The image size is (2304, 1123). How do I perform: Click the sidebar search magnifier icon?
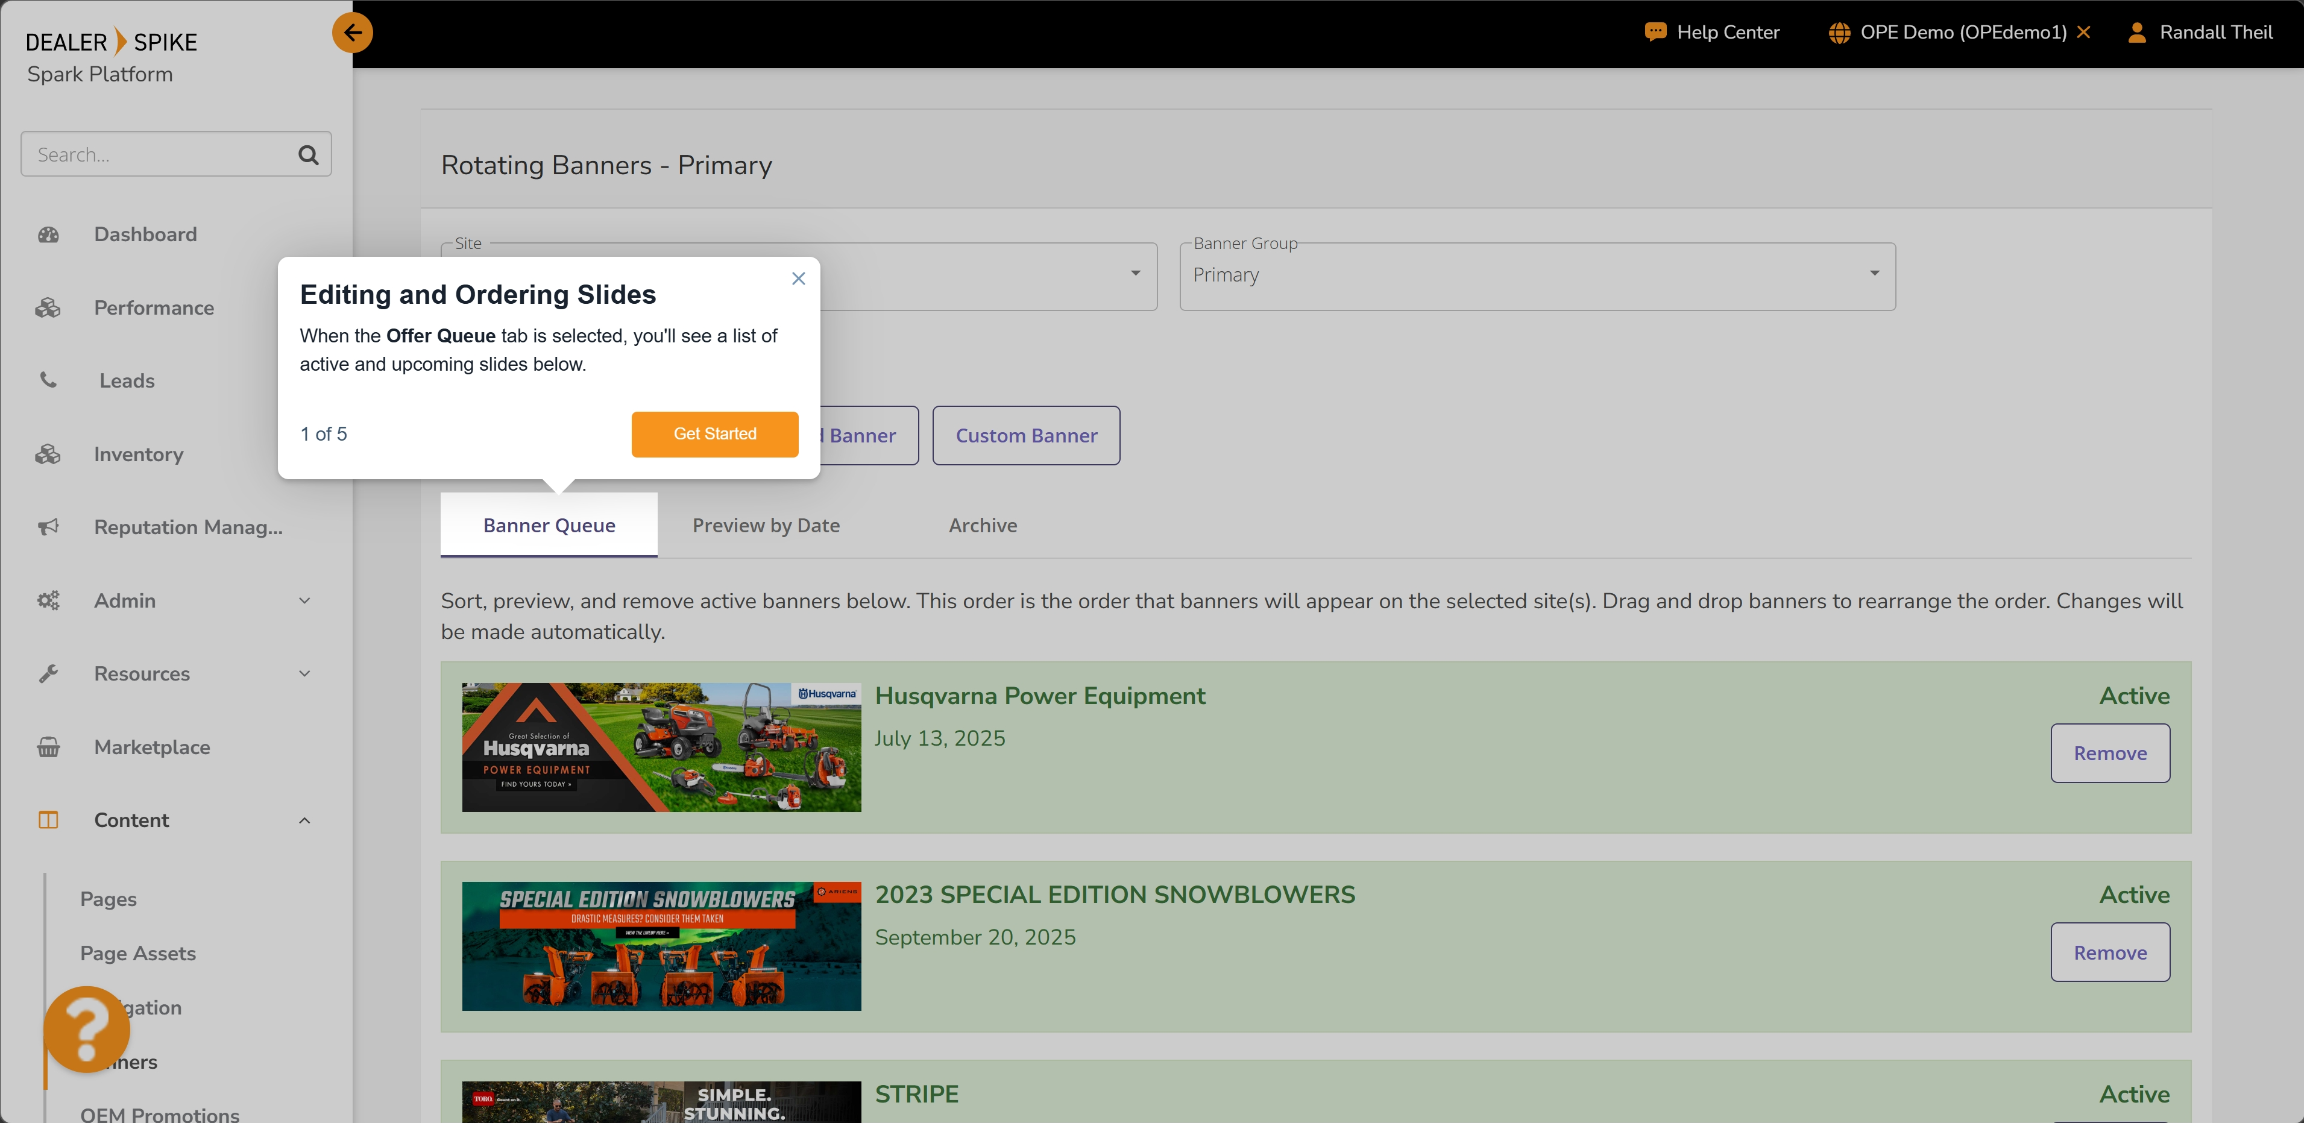(x=307, y=155)
